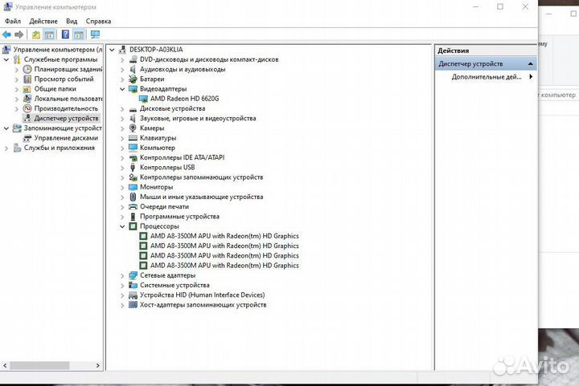Click the Процессоры chip icon
The image size is (579, 386).
[133, 226]
